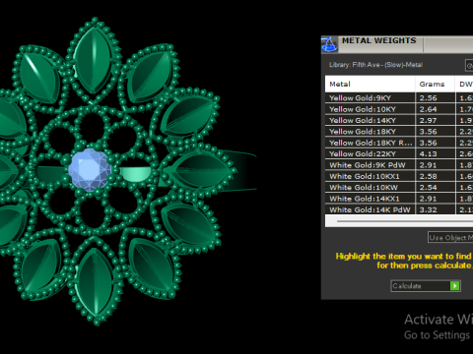Click the Metal column header

pyautogui.click(x=370, y=85)
